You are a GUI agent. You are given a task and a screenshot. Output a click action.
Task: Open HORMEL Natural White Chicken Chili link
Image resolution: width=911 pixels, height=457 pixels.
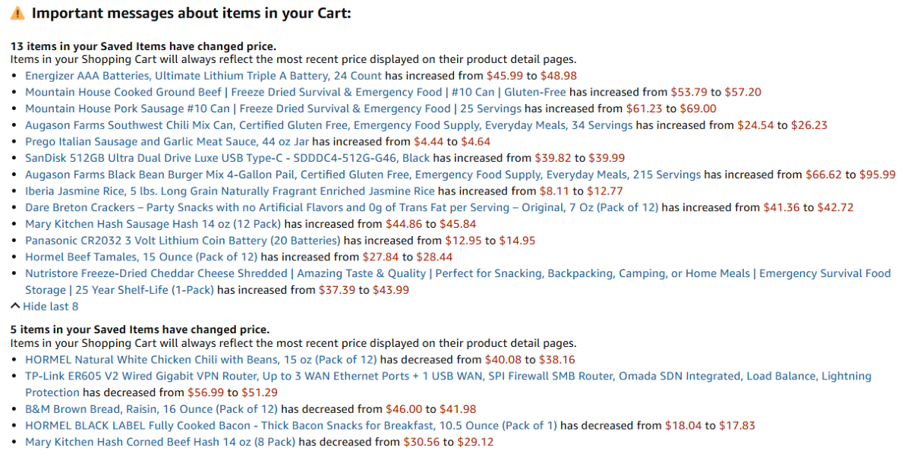201,360
